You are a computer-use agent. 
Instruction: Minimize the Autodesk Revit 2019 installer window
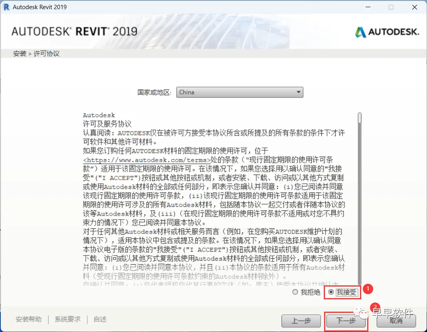tap(368, 7)
